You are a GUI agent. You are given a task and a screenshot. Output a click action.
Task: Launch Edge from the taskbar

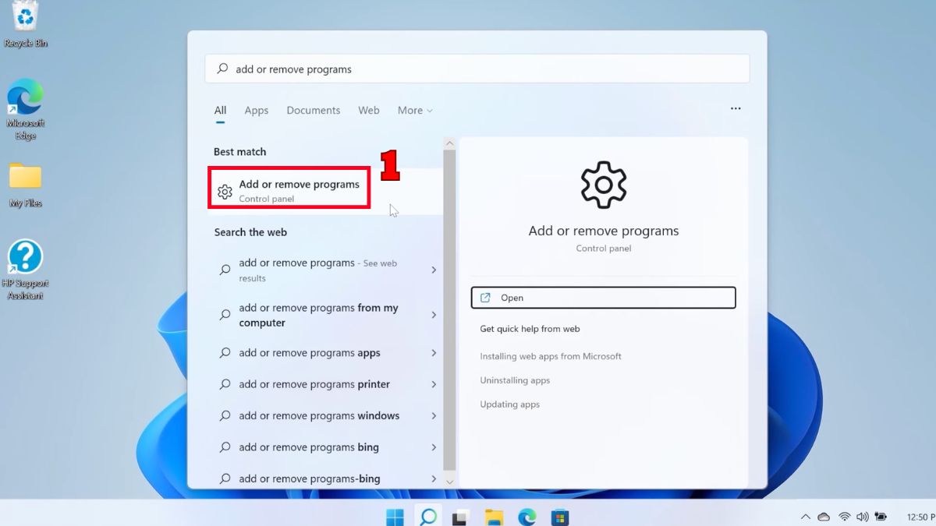527,517
